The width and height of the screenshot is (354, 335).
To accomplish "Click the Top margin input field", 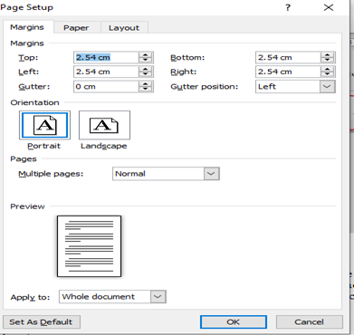I will point(106,57).
